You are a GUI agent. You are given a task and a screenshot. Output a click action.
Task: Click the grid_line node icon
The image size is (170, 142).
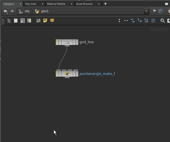click(x=67, y=42)
